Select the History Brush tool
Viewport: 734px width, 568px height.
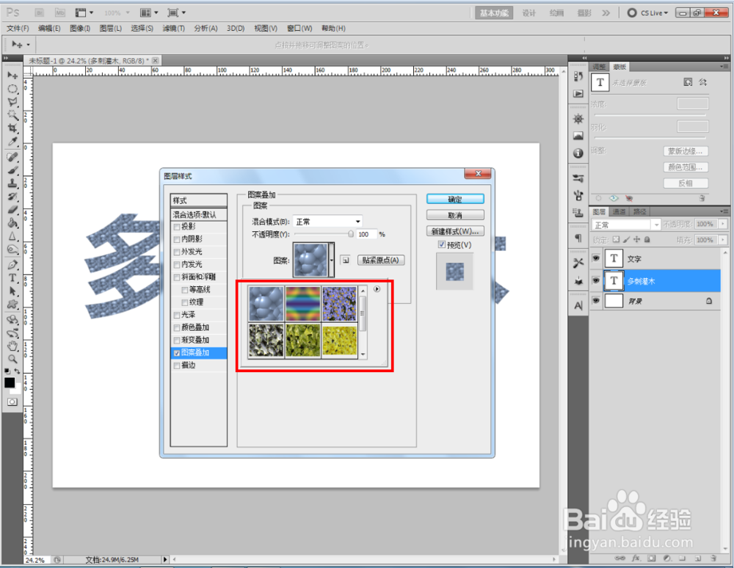[x=12, y=197]
